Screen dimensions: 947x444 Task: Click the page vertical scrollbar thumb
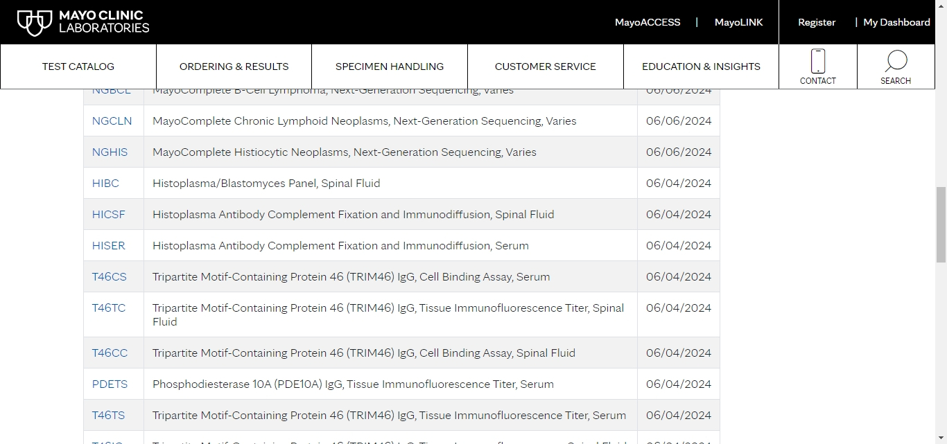tap(941, 224)
